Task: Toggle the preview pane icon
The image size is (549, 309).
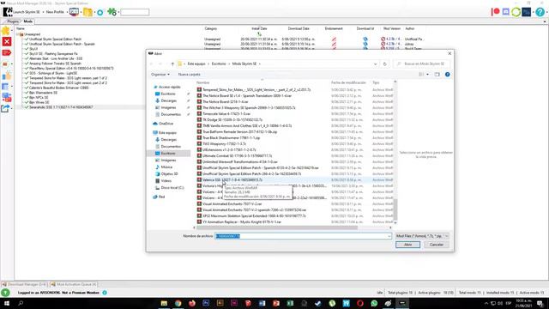Action: (x=437, y=75)
